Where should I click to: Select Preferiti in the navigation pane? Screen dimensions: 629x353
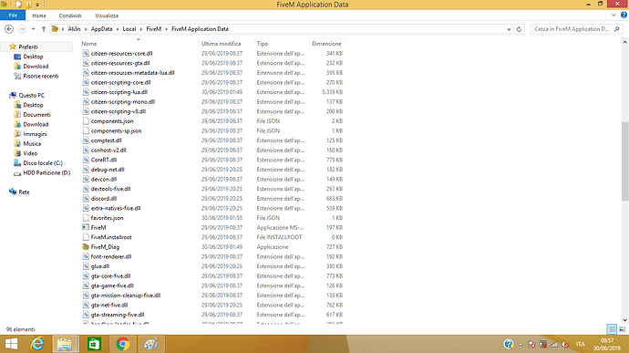pos(27,47)
